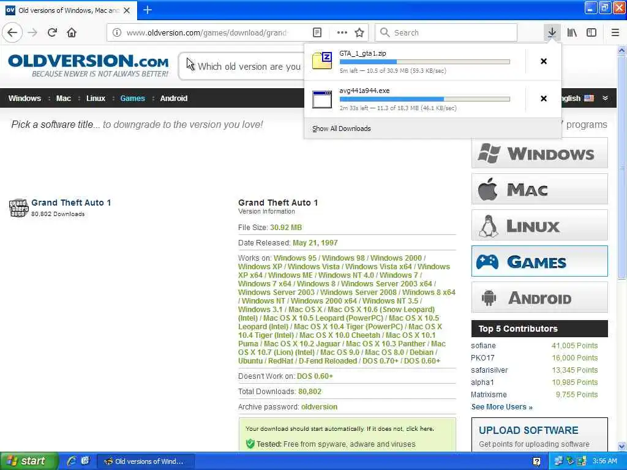Screen dimensions: 627x470
Task: Open Grand Theft Auto 1 title link
Action: pos(71,203)
